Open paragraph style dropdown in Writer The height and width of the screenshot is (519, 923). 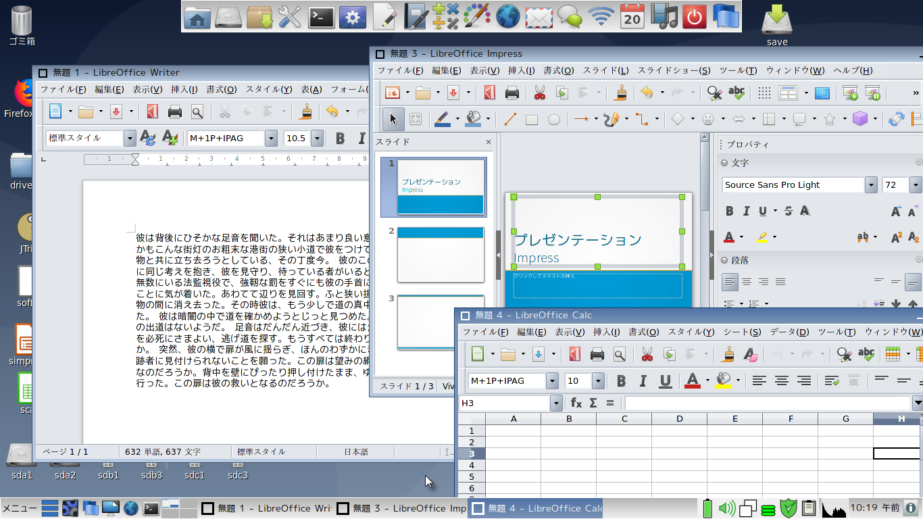click(130, 139)
